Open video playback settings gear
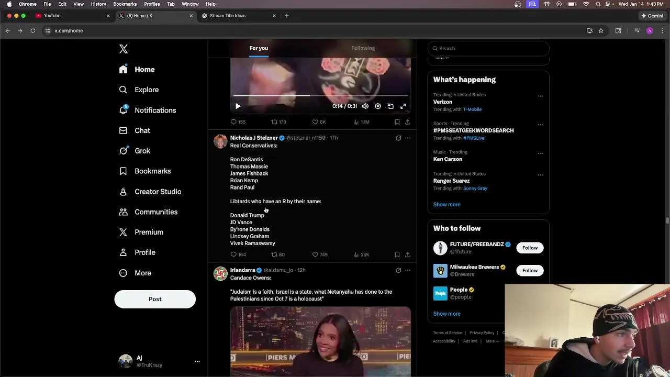This screenshot has width=670, height=377. [378, 106]
